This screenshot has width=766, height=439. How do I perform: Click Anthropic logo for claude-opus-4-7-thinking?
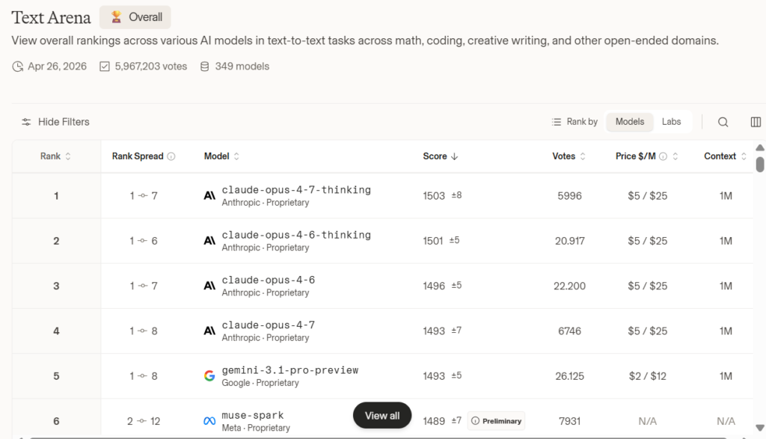pos(209,196)
